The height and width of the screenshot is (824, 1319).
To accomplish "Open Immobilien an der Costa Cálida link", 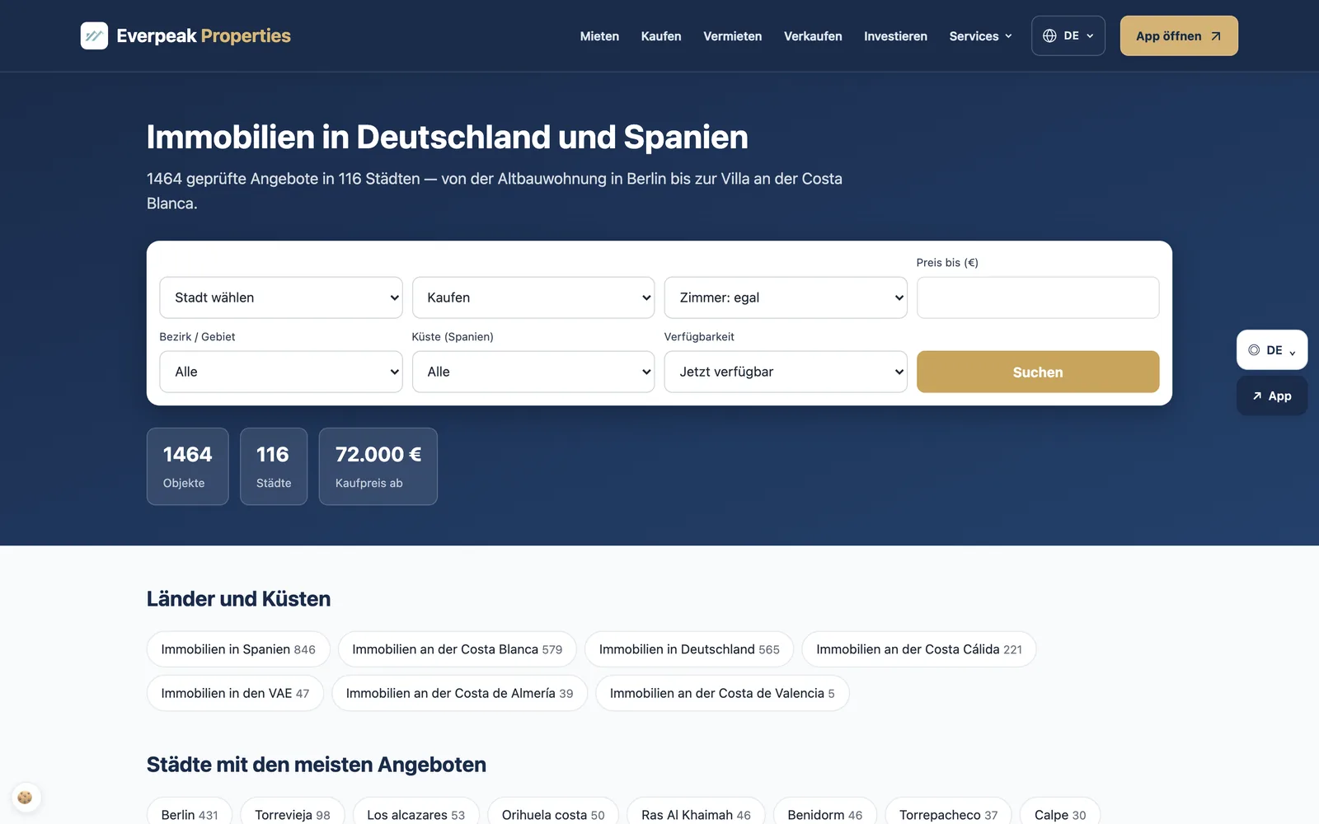I will coord(919,649).
